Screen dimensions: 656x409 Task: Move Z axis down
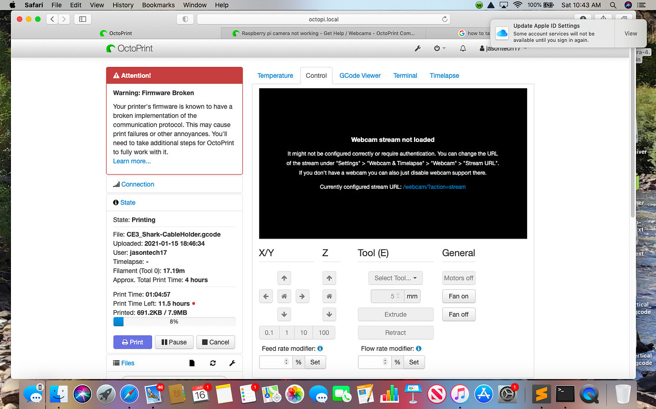[329, 315]
